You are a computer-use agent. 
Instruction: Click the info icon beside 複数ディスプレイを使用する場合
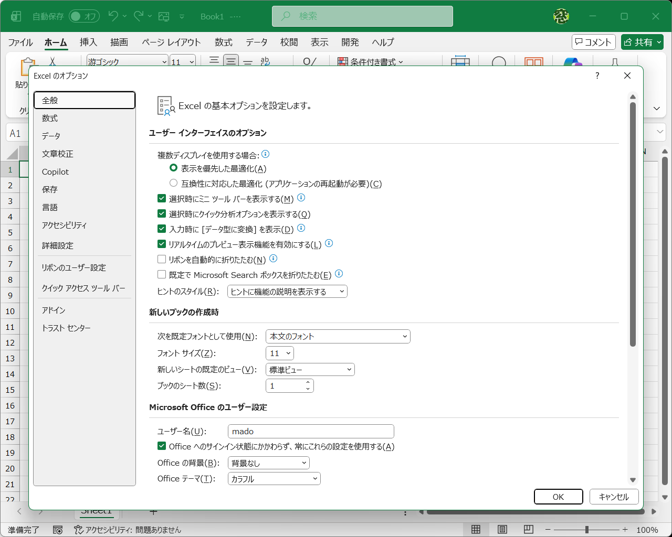coord(266,154)
